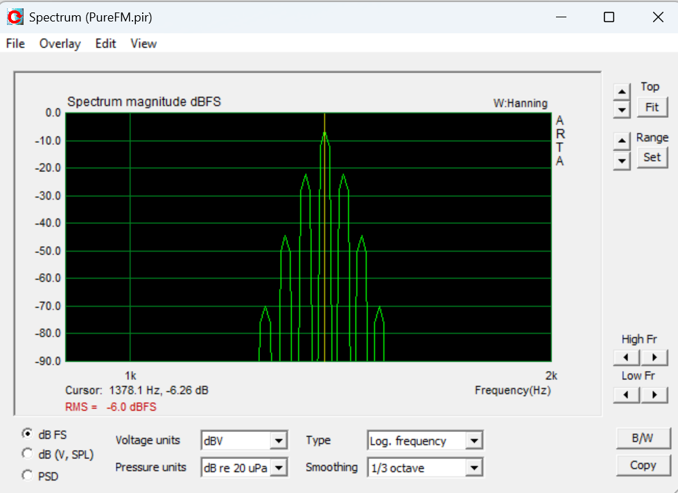Click the RMS = -6.0 dBFS readout
Viewport: 678px width, 493px height.
tap(111, 407)
